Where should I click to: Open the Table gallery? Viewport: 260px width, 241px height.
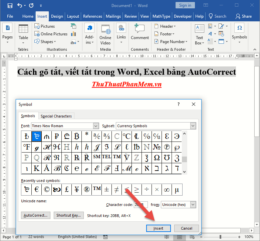coord(23,34)
